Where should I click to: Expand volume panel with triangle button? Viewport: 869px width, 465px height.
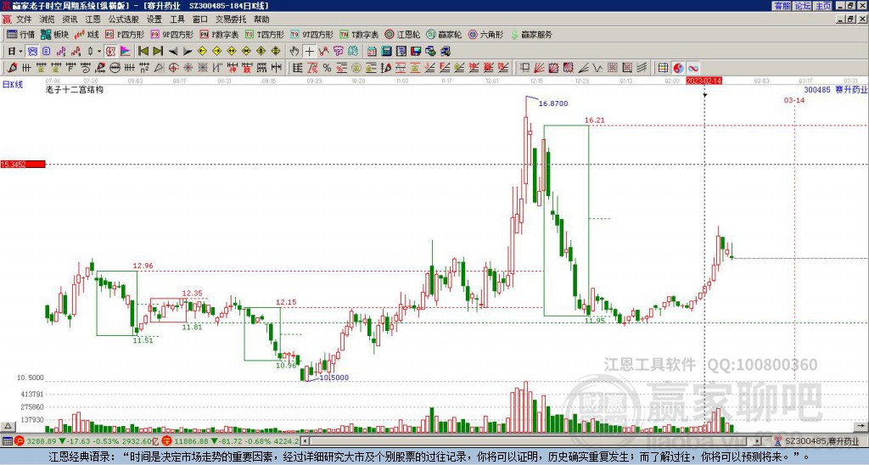click(x=7, y=426)
